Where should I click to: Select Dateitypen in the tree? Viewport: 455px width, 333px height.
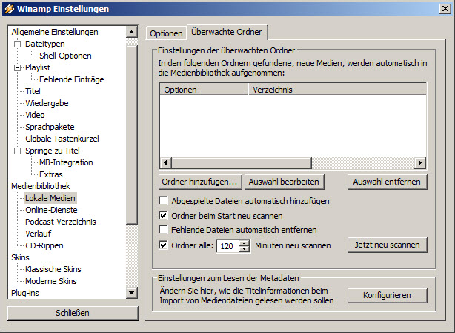point(45,44)
